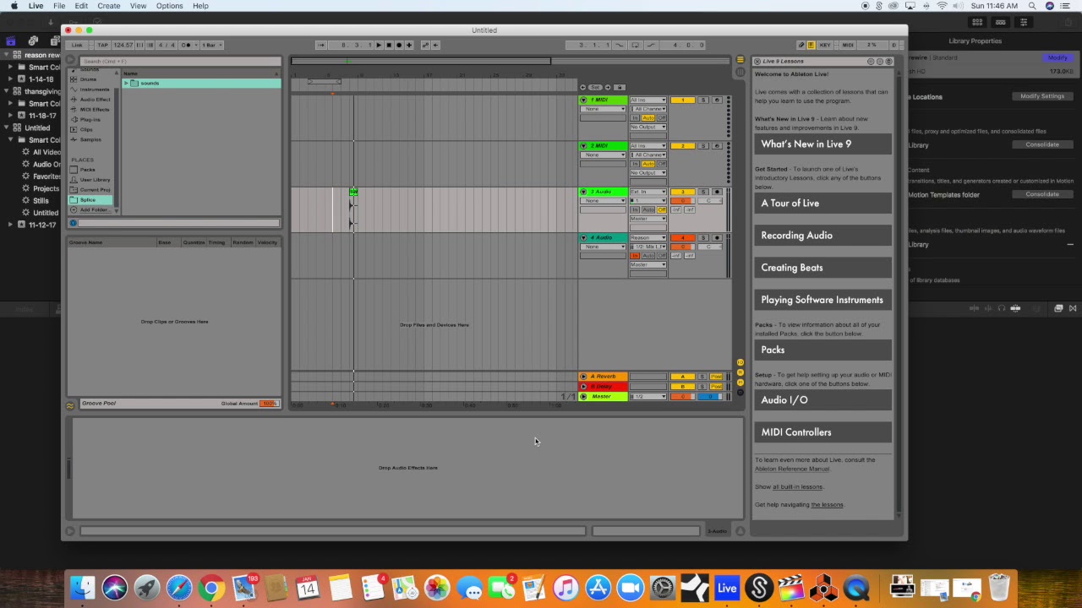Screen dimensions: 1082x608
Task: Open the 1 Bar quantization menu
Action: coord(212,45)
